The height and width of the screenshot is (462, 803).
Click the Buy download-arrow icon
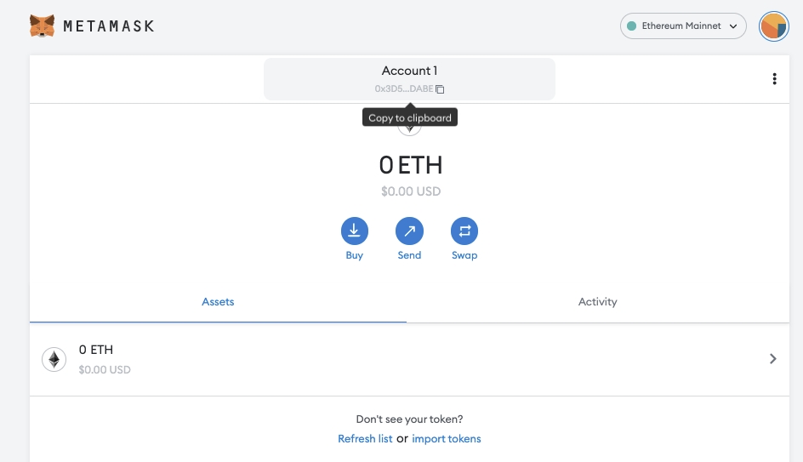[355, 231]
